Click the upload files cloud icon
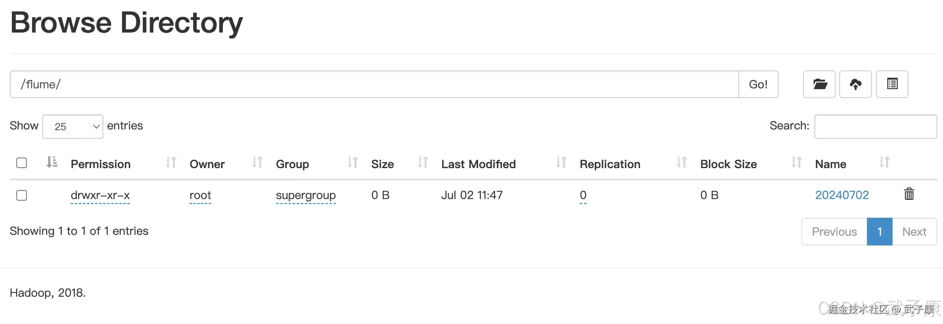The width and height of the screenshot is (943, 324). (855, 84)
